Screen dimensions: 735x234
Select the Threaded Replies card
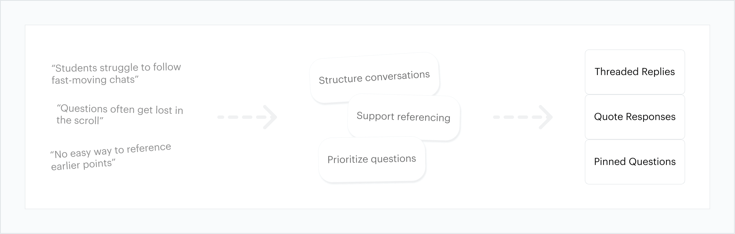point(635,72)
